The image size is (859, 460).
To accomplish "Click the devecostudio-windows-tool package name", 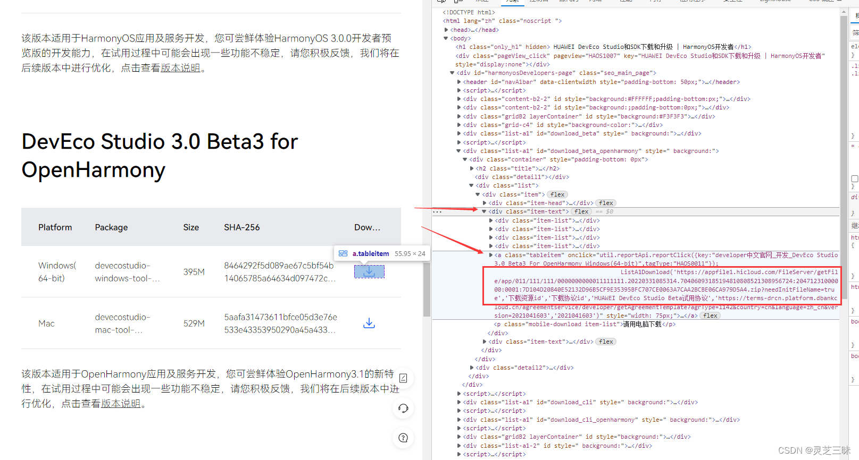I will tap(128, 271).
